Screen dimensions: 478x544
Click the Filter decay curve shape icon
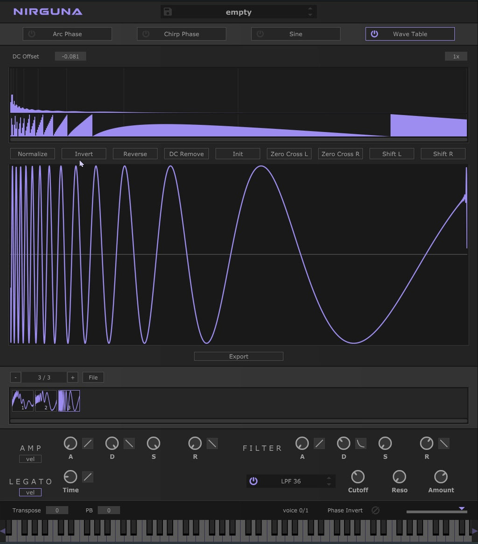pyautogui.click(x=361, y=443)
